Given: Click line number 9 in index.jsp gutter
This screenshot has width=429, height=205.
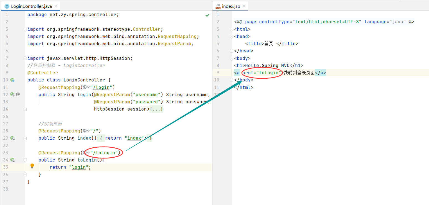Looking at the screenshot, I should coord(218,73).
